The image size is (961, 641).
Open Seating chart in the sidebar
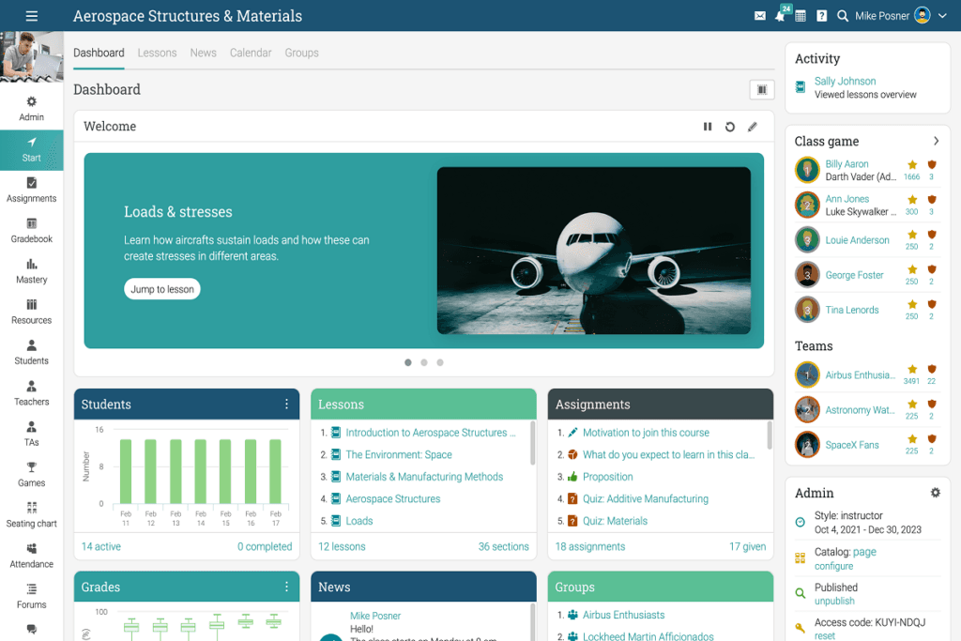coord(32,514)
